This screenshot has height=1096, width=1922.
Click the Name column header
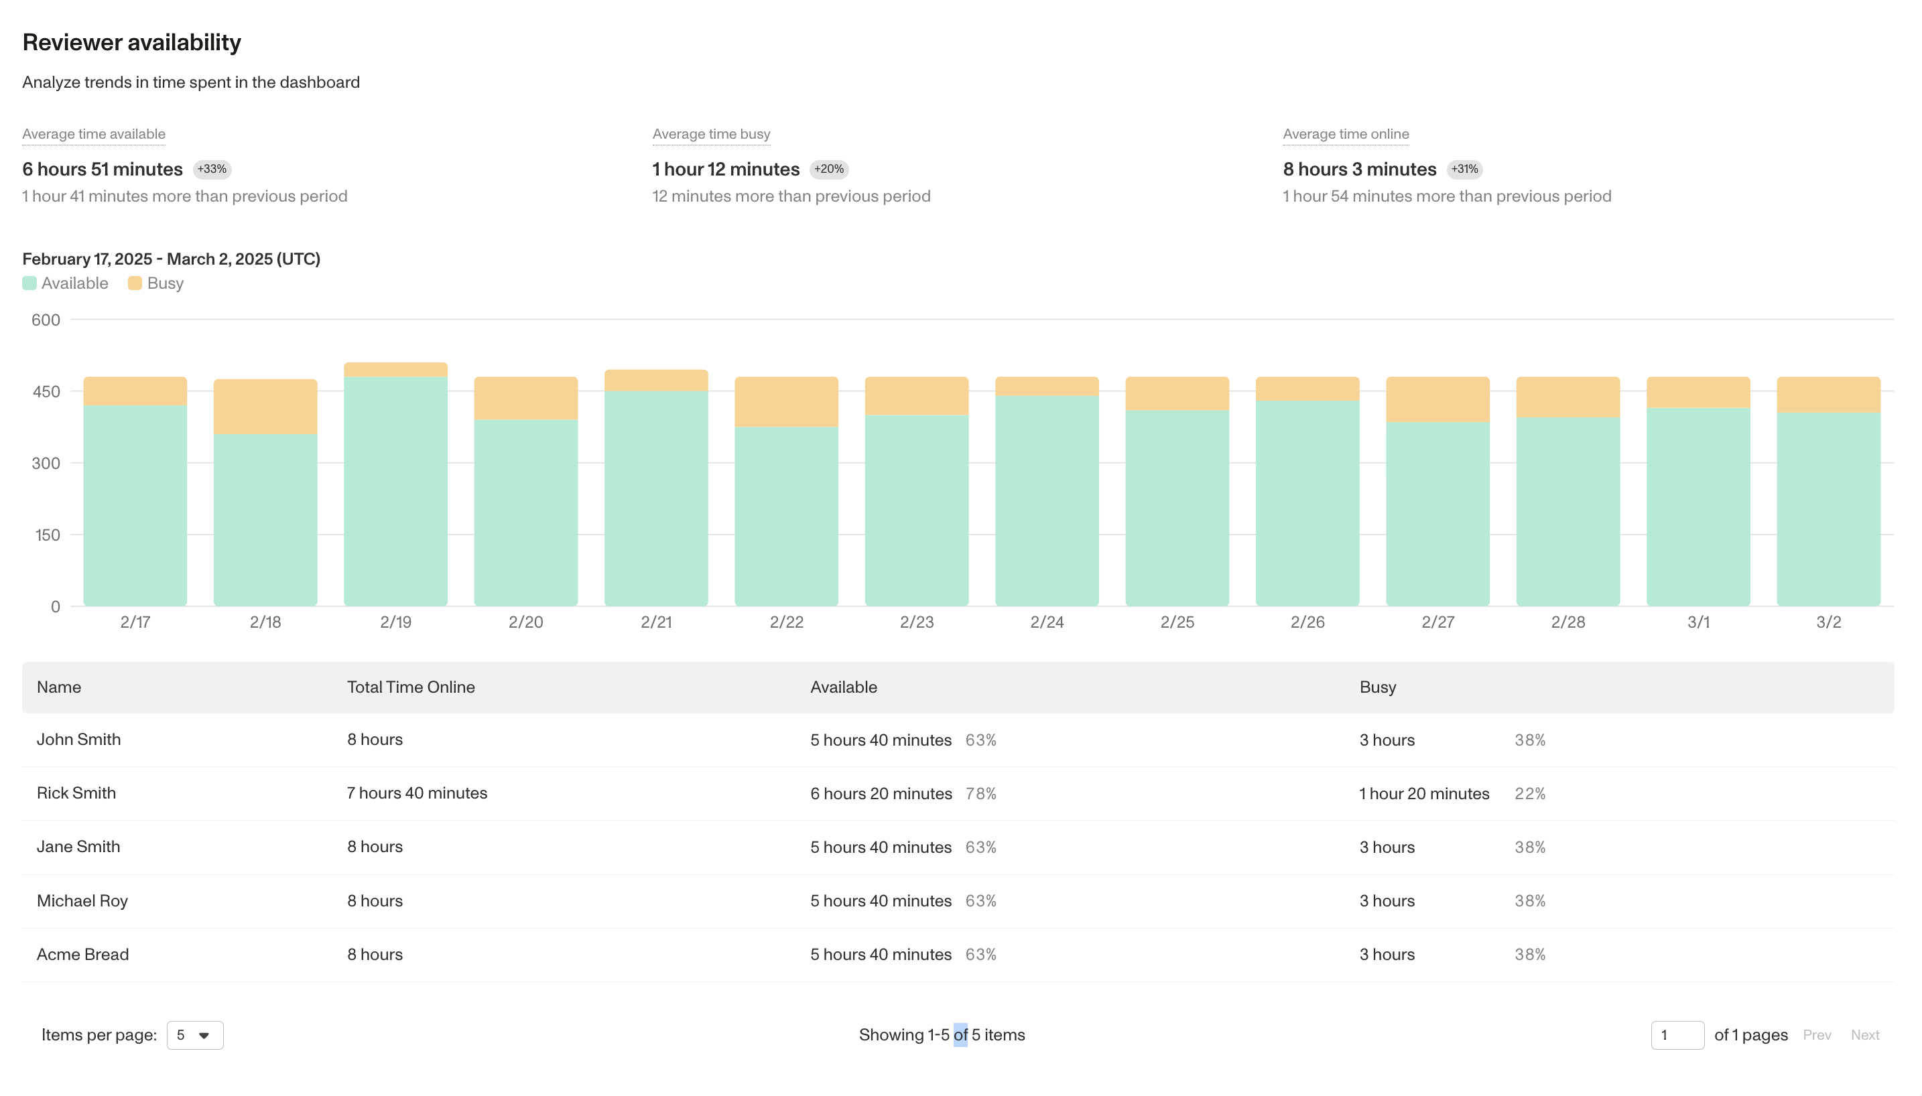59,687
